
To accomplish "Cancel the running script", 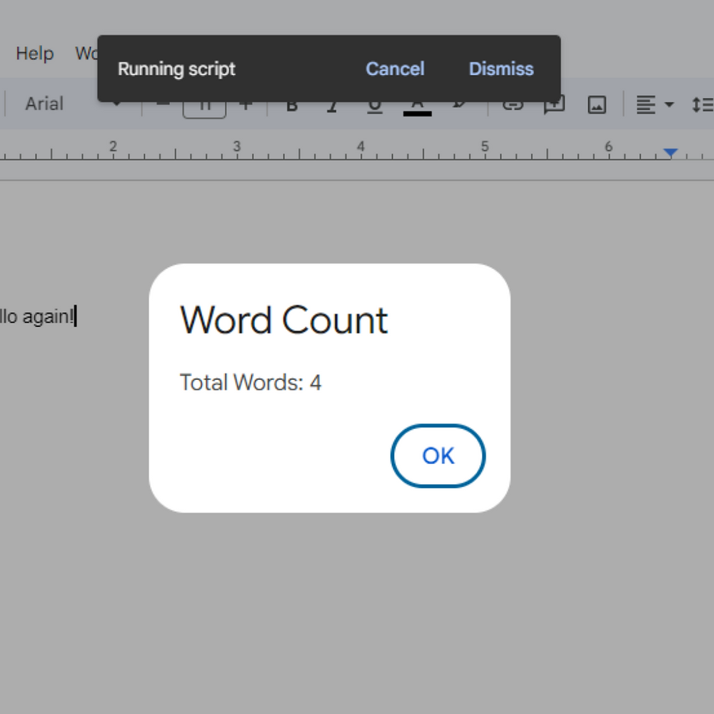I will point(395,69).
